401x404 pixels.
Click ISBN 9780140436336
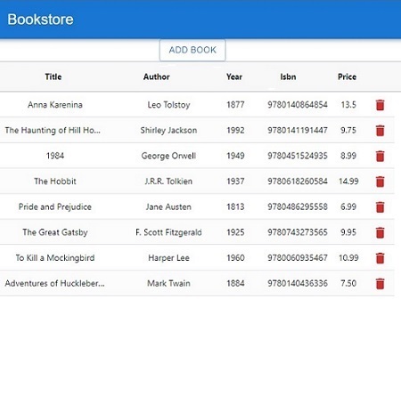(x=298, y=283)
